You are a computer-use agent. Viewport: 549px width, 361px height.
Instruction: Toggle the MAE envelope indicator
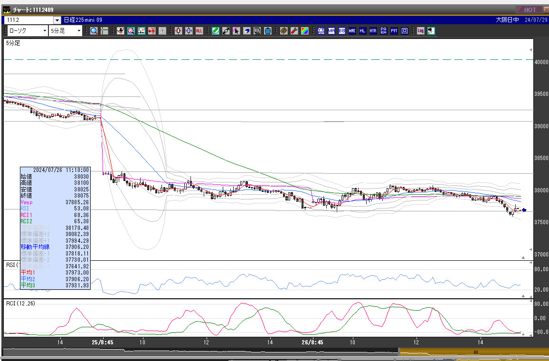[352, 31]
